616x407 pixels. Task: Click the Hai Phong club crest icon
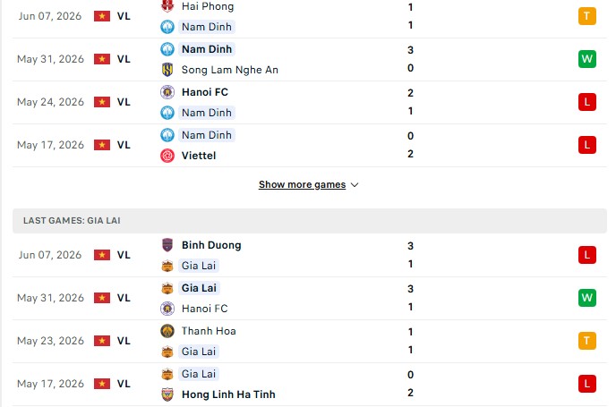(x=167, y=5)
